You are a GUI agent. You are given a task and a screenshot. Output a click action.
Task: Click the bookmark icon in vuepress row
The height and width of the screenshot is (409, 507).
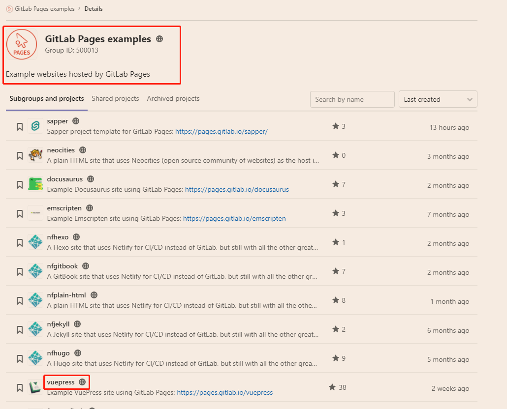(20, 388)
